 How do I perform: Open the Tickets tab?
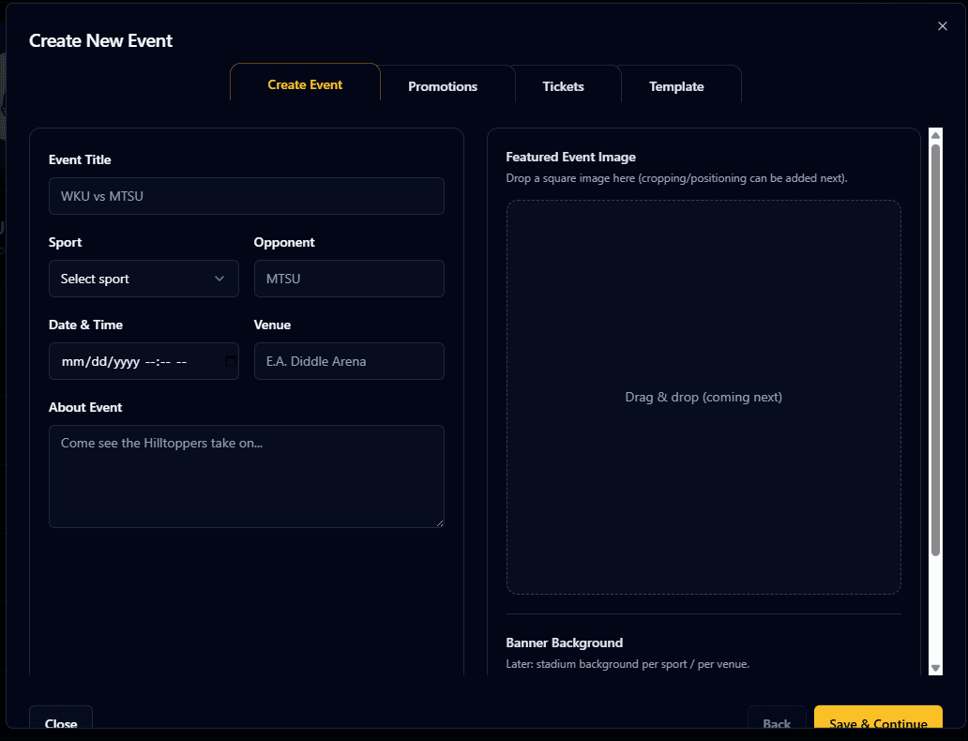point(563,85)
